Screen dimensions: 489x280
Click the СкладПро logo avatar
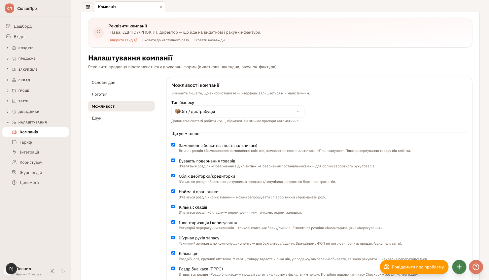click(x=10, y=8)
